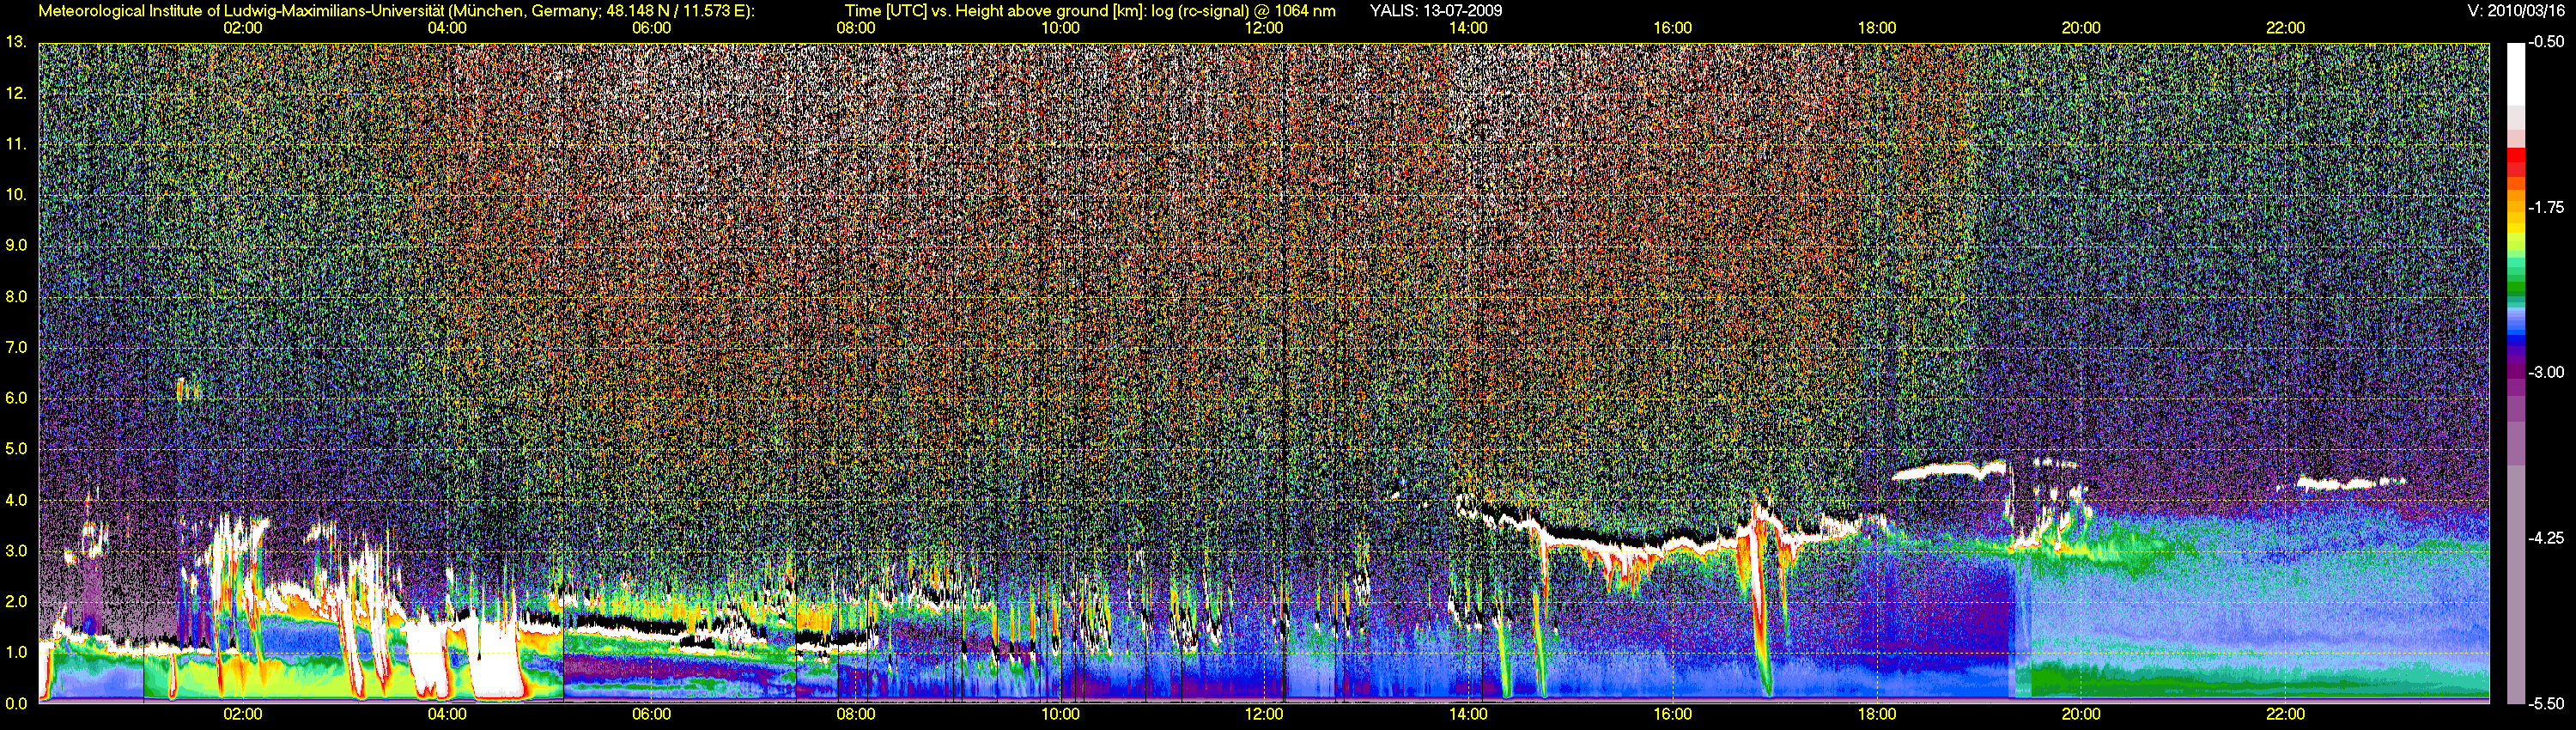This screenshot has height=730, width=2576.
Task: Select the 12:00 tick label on the bottom axis
Action: [1264, 714]
